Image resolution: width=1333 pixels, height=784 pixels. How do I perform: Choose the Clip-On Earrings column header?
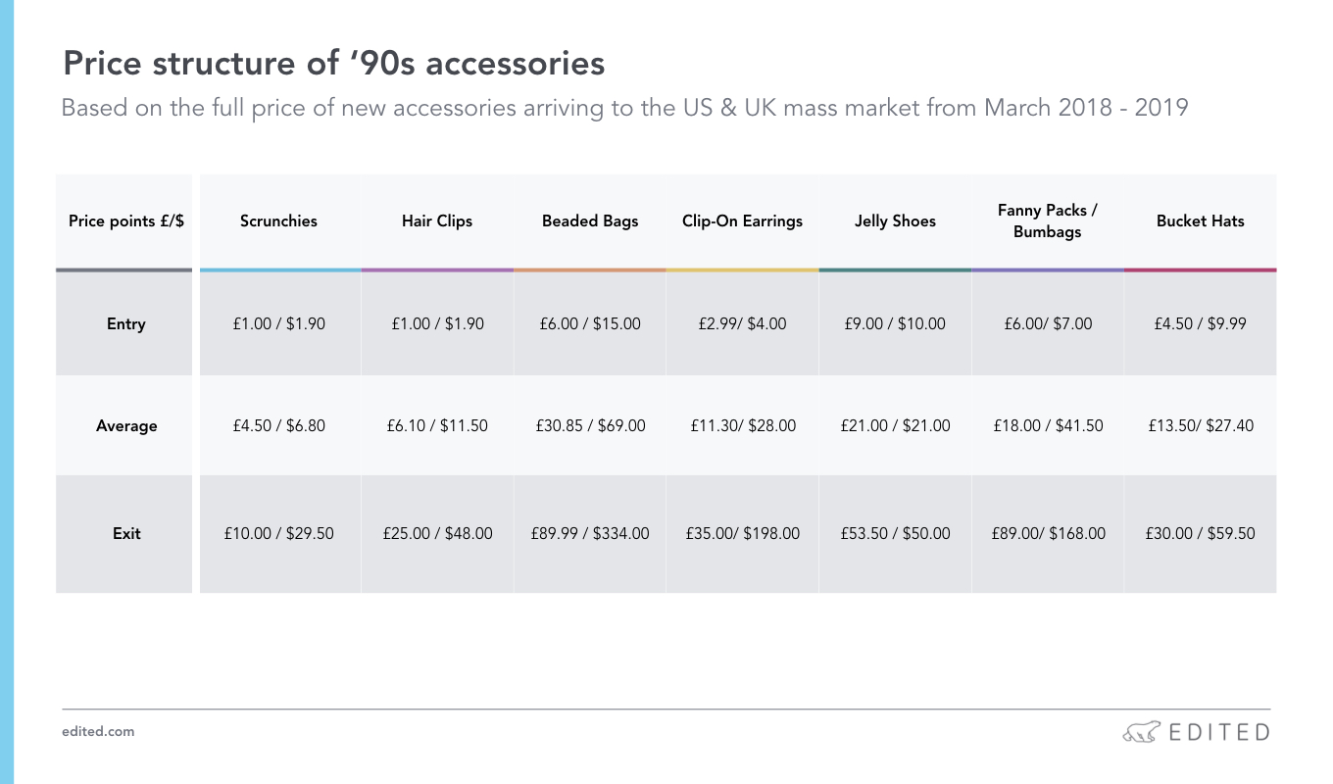coord(742,221)
